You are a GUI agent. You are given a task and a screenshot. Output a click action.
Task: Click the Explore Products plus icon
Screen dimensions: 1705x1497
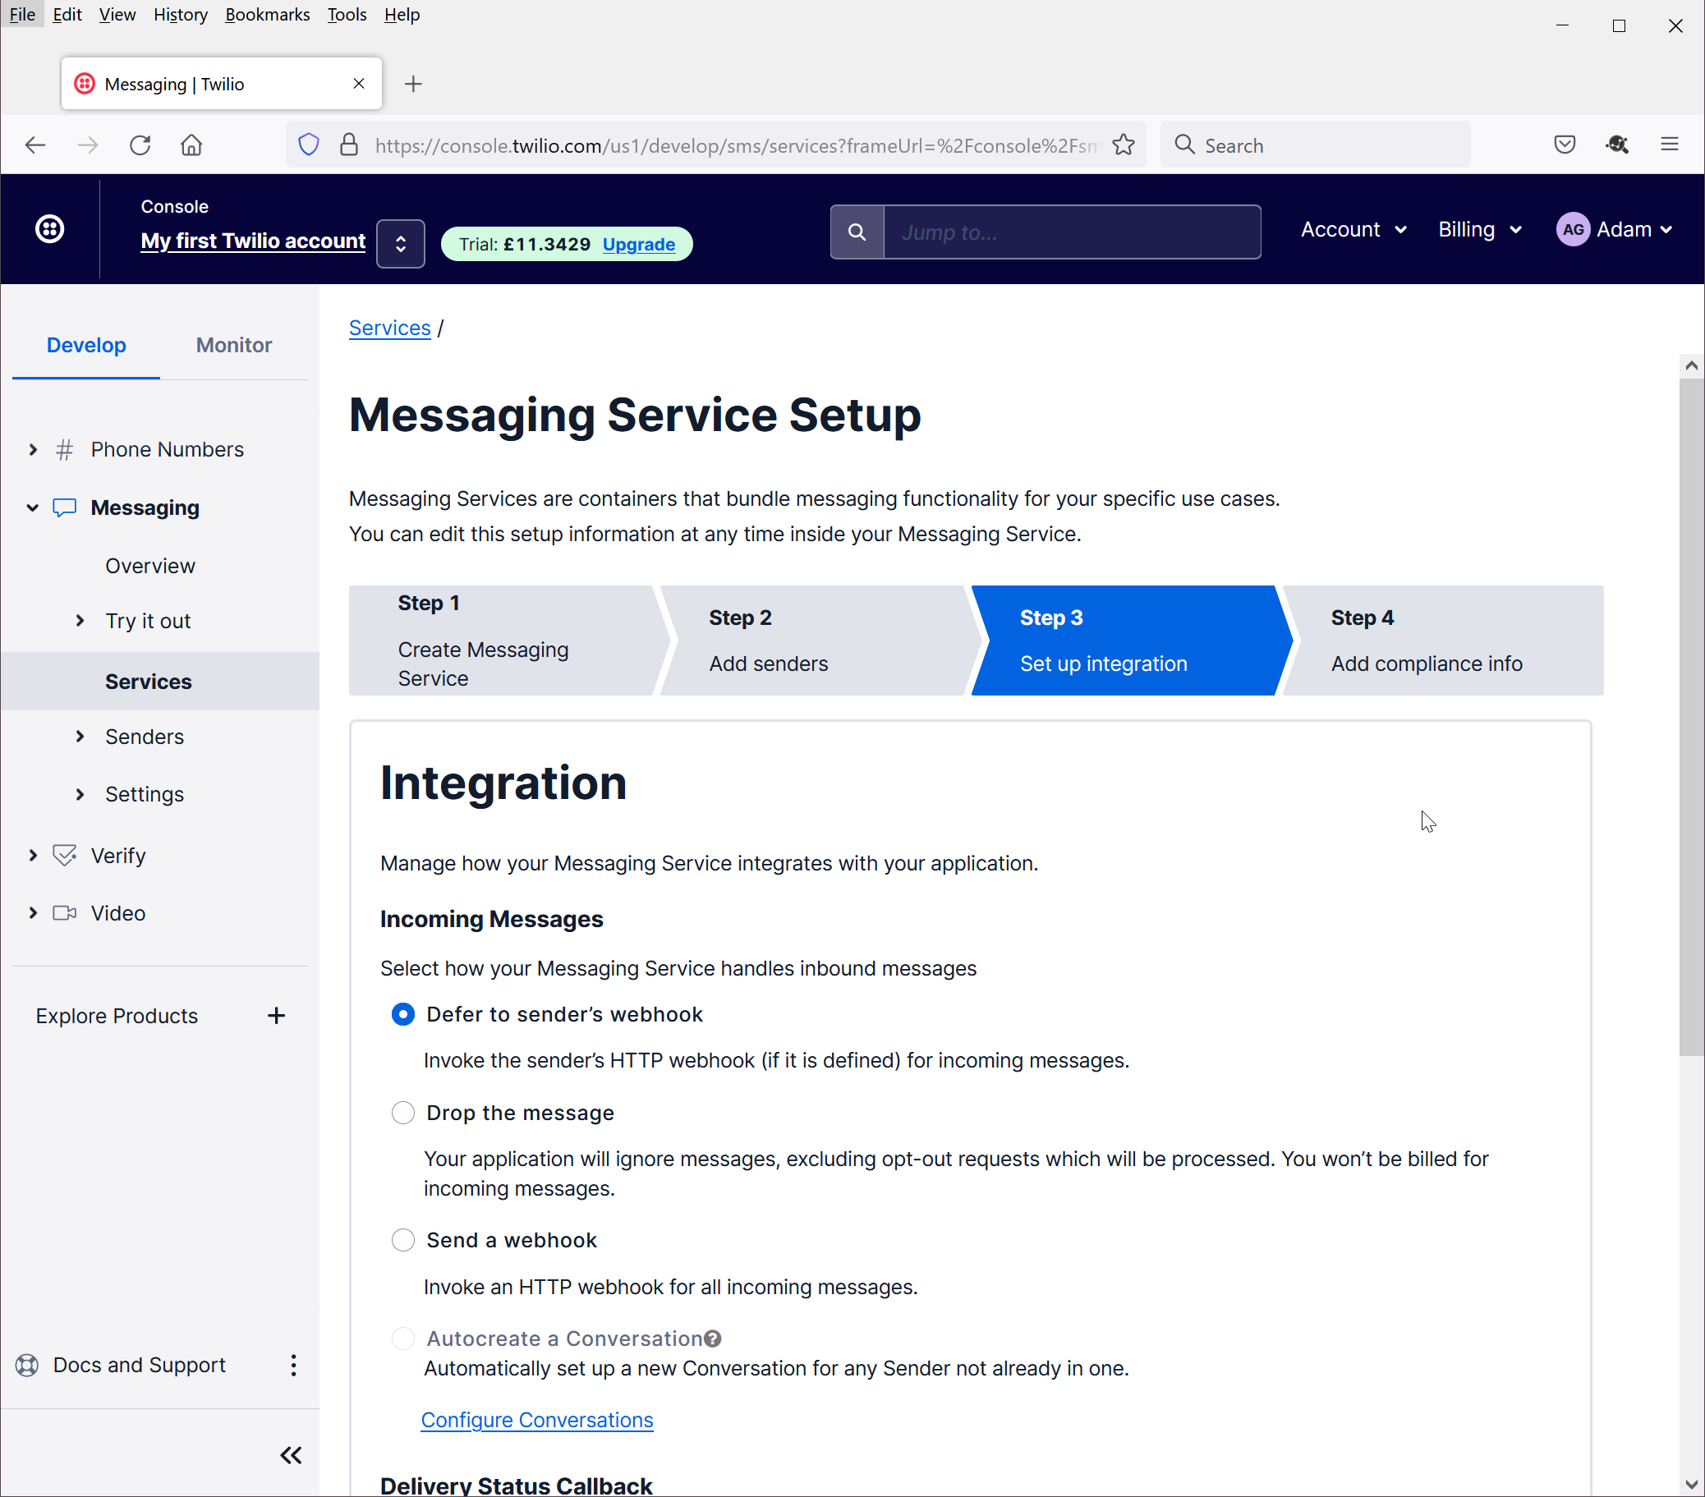click(x=276, y=1016)
